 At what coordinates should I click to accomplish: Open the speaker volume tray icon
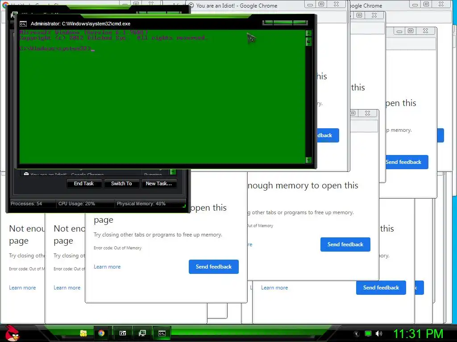378,334
